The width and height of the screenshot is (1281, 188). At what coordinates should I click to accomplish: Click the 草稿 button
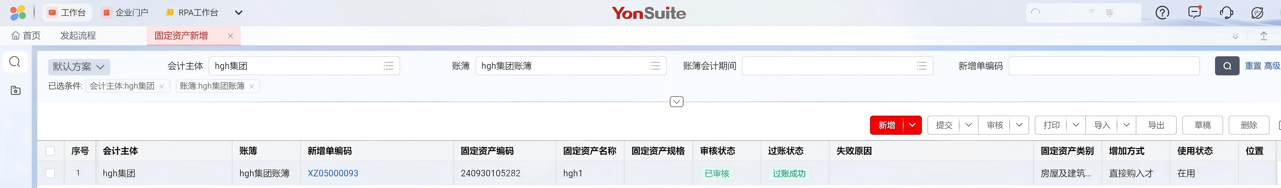click(1202, 125)
